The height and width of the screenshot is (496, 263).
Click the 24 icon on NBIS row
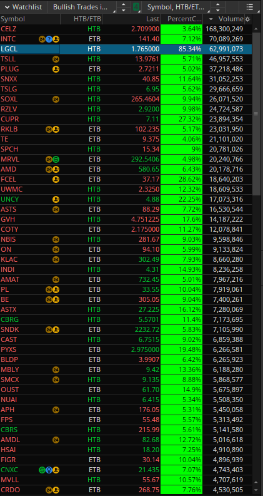click(56, 239)
